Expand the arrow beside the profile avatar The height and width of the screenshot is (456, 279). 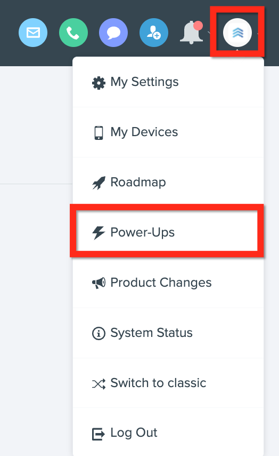coord(258,33)
